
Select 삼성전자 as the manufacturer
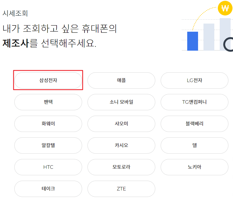coord(48,80)
